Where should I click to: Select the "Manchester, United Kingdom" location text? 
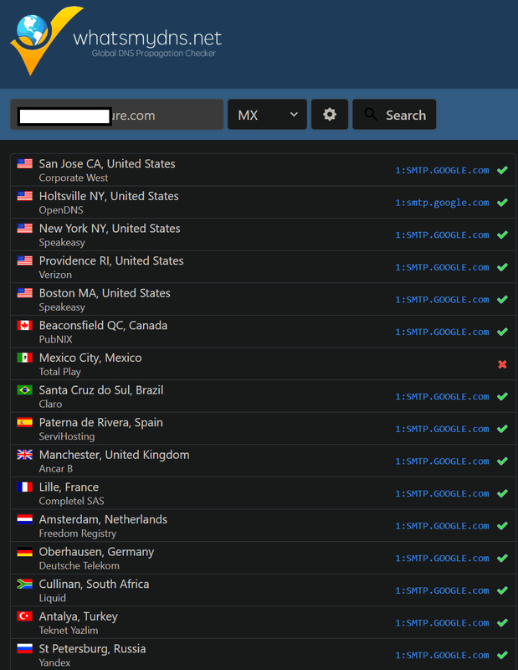114,455
